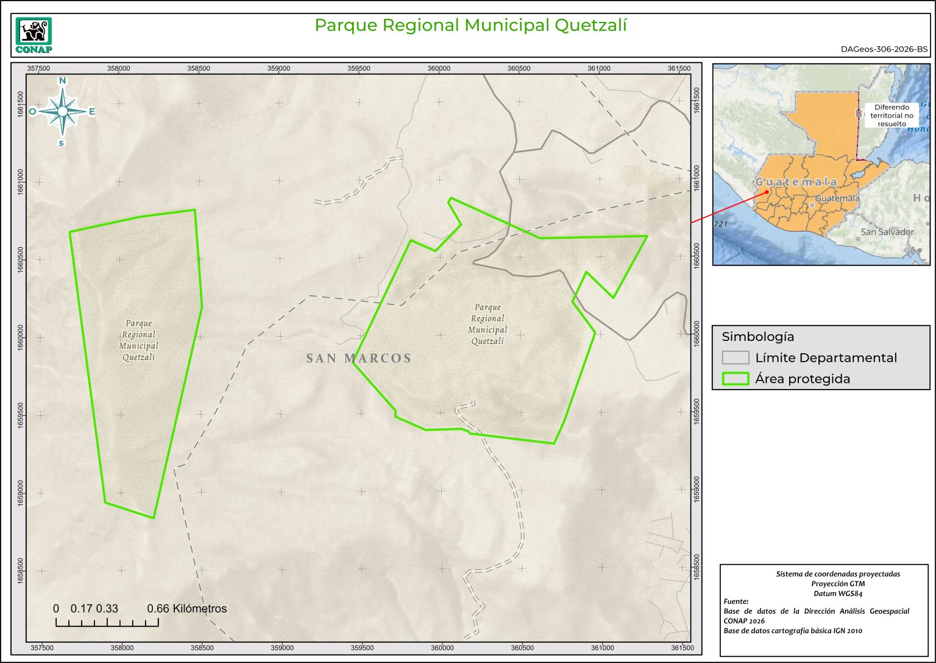Click the 0.66 Kilómetros scale label

coord(186,608)
